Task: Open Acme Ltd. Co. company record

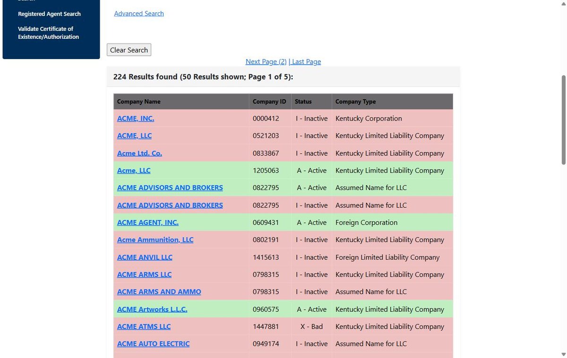Action: tap(139, 153)
